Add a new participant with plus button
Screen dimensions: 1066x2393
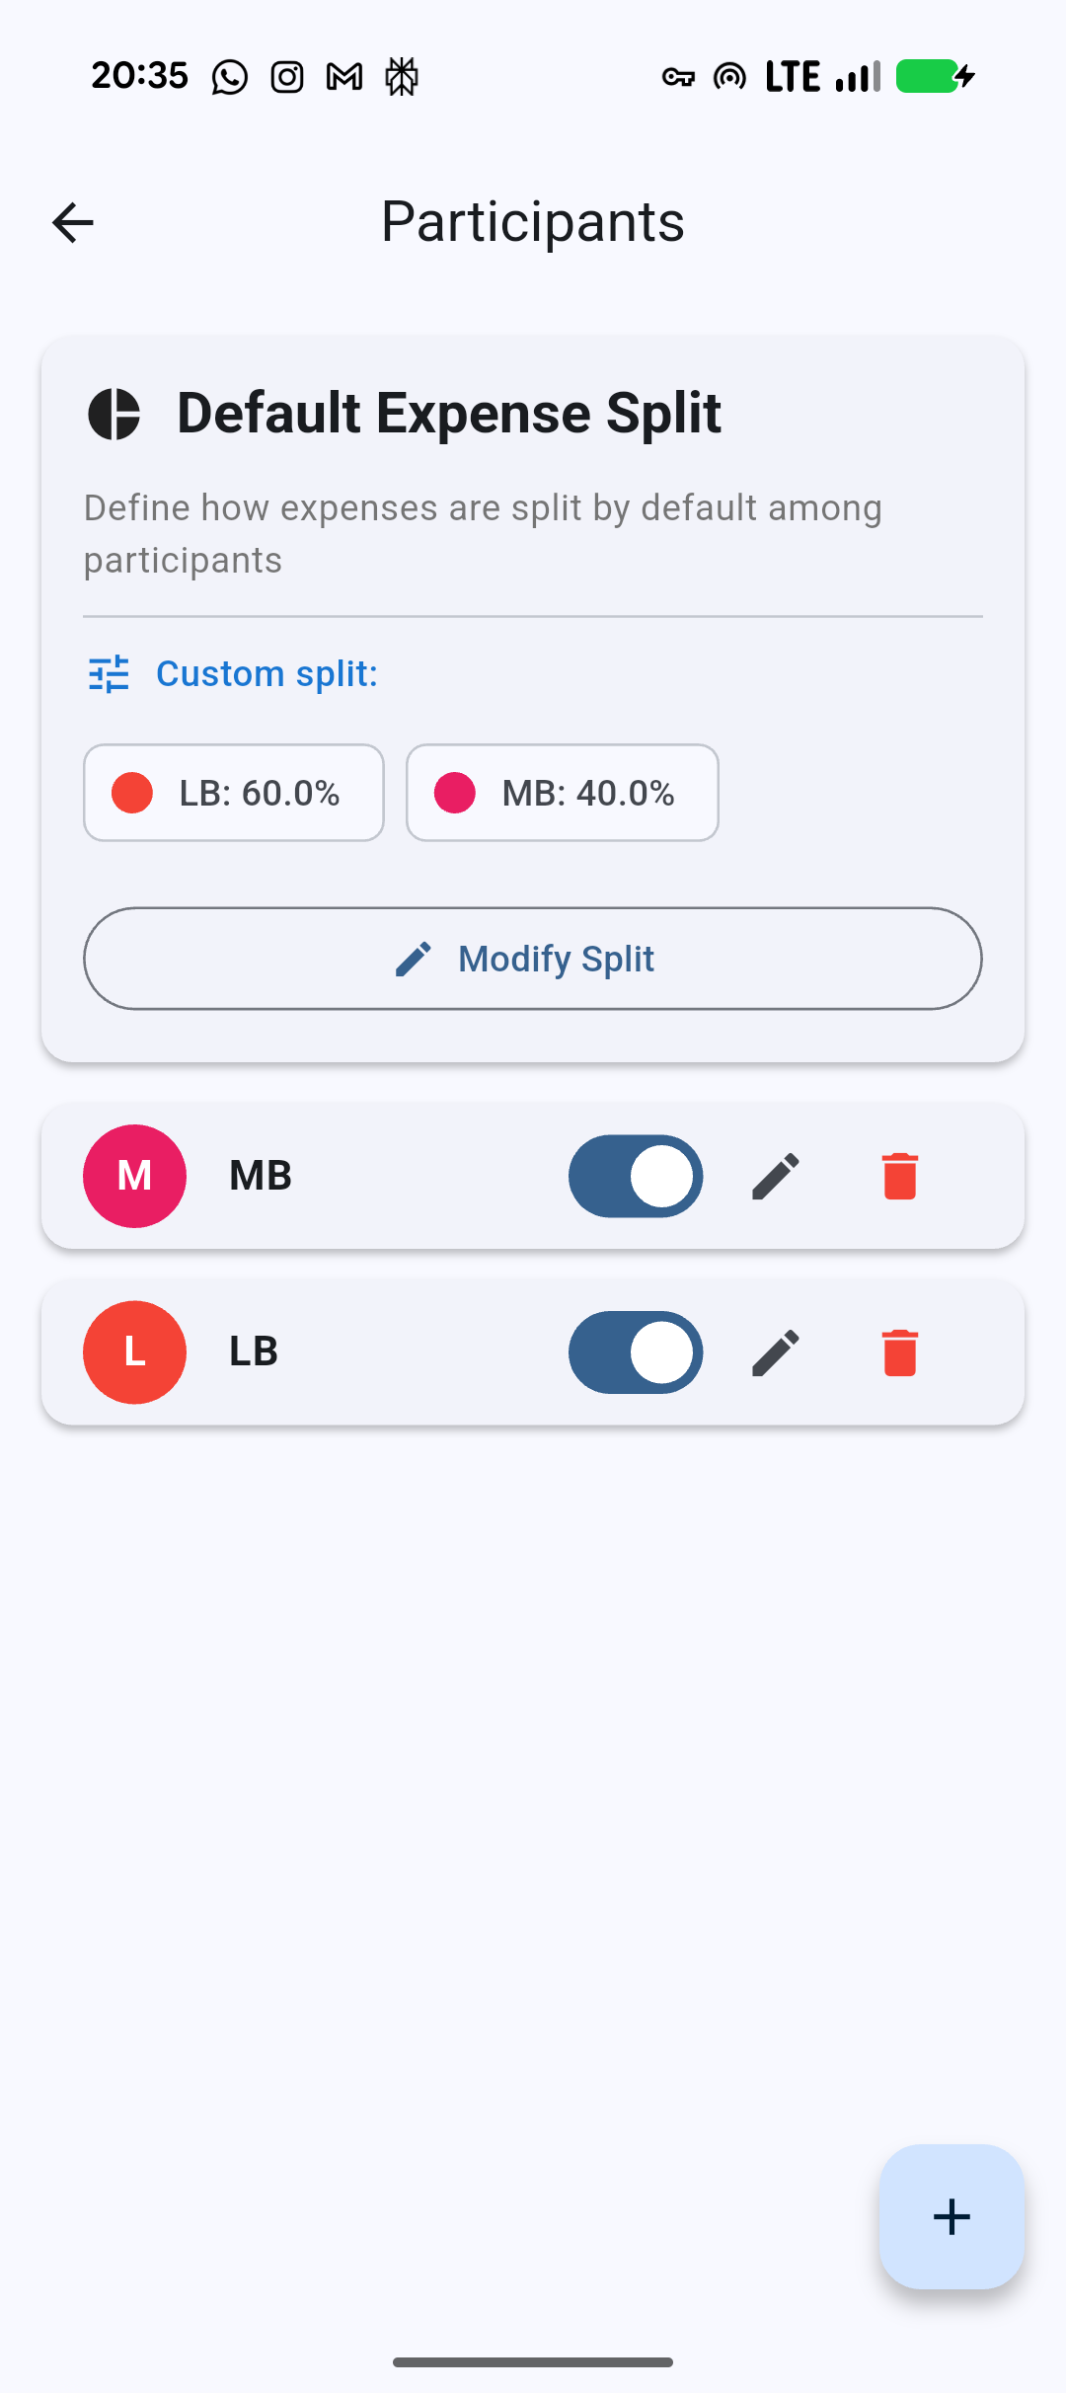pyautogui.click(x=952, y=2216)
